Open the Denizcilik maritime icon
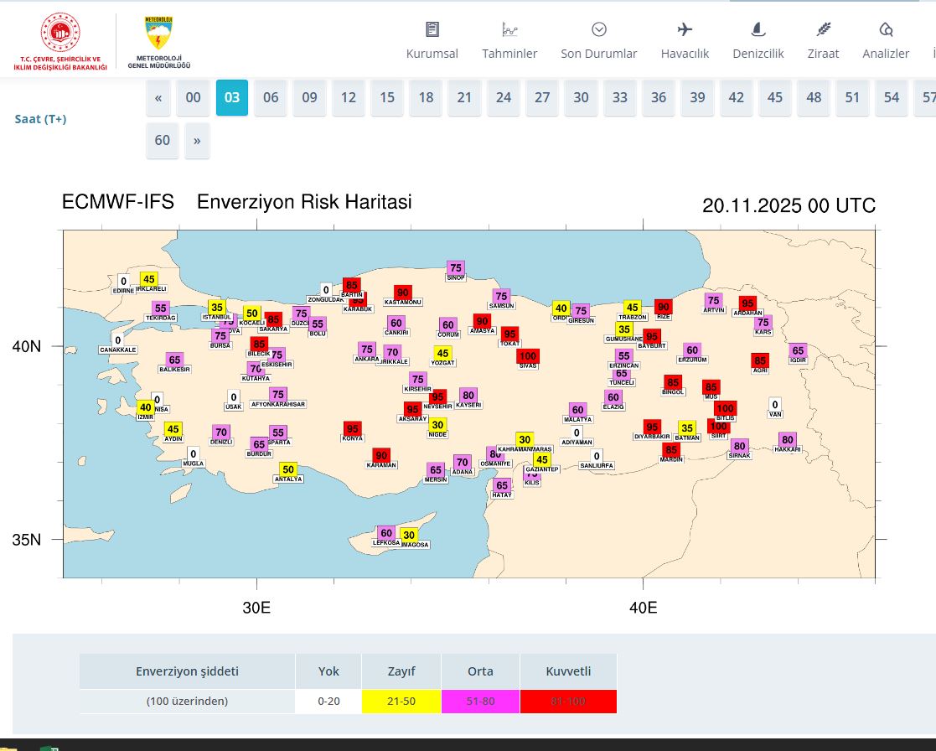Viewport: 936px width, 751px height. click(757, 28)
